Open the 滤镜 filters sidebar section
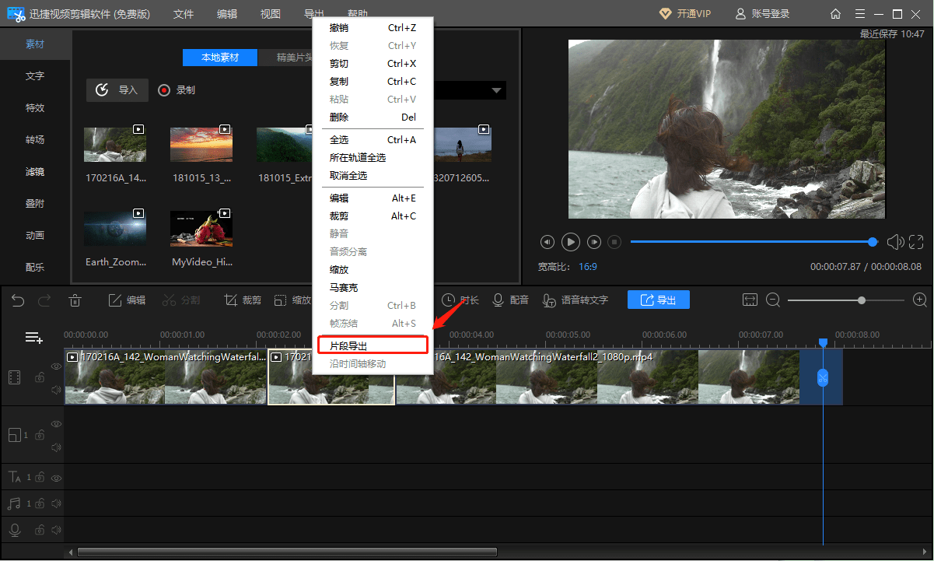 pyautogui.click(x=35, y=172)
